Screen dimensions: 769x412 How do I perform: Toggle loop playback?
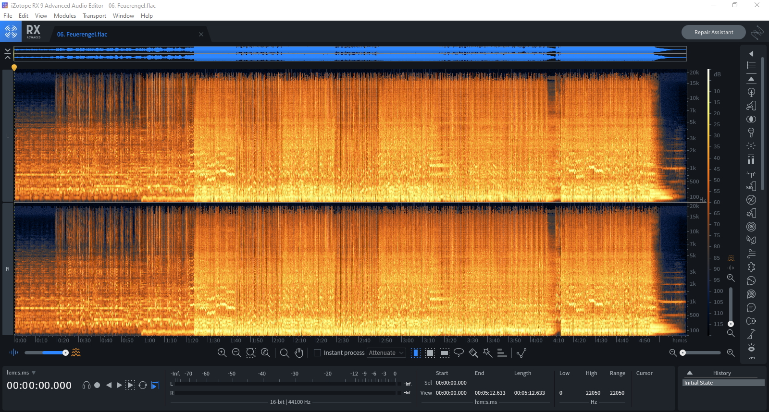pyautogui.click(x=143, y=385)
